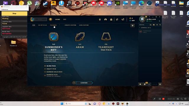Open the Loot hammer icon in League top bar

point(117,19)
